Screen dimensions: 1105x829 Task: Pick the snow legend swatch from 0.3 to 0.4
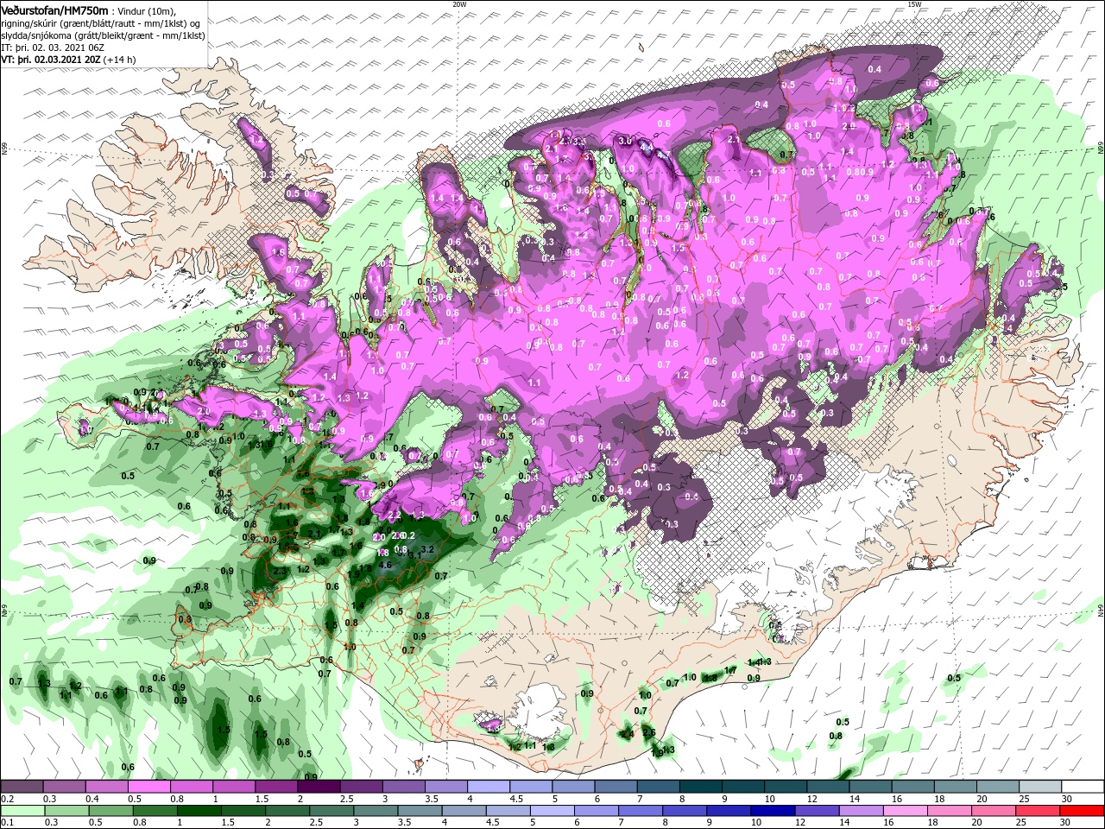[x=64, y=787]
